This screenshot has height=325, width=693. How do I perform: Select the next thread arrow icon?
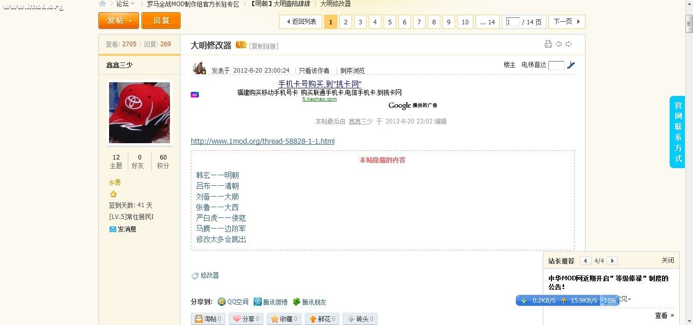click(570, 44)
